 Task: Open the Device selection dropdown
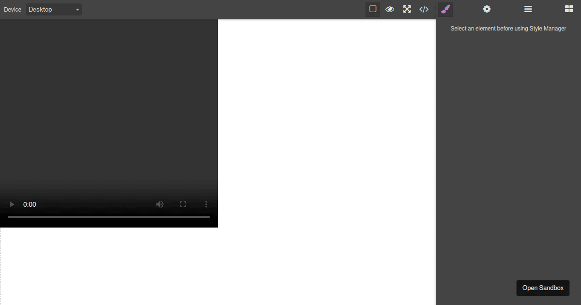(x=53, y=9)
